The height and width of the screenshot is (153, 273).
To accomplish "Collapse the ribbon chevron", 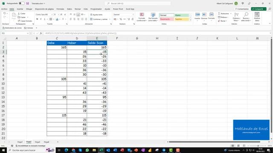I will click(270, 24).
